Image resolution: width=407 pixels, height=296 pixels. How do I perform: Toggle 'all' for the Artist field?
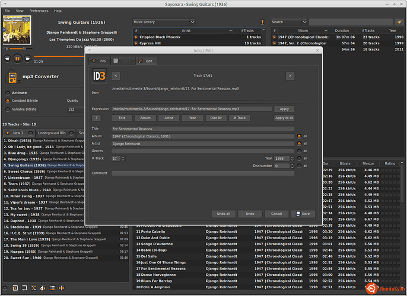(x=299, y=143)
